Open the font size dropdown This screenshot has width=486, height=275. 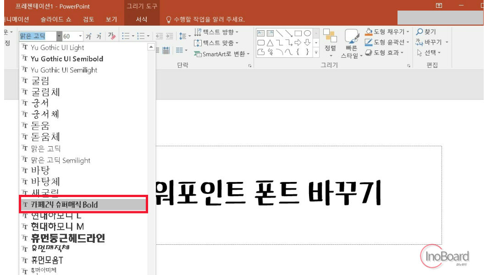[x=80, y=36]
